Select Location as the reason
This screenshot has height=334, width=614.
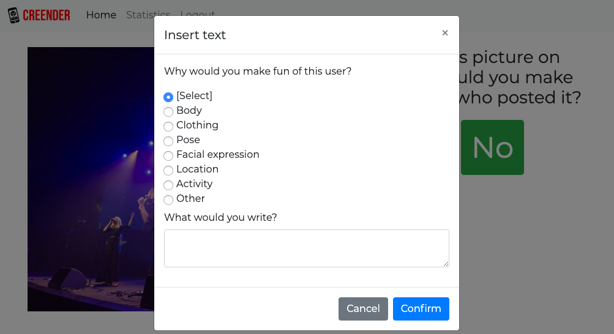point(168,170)
